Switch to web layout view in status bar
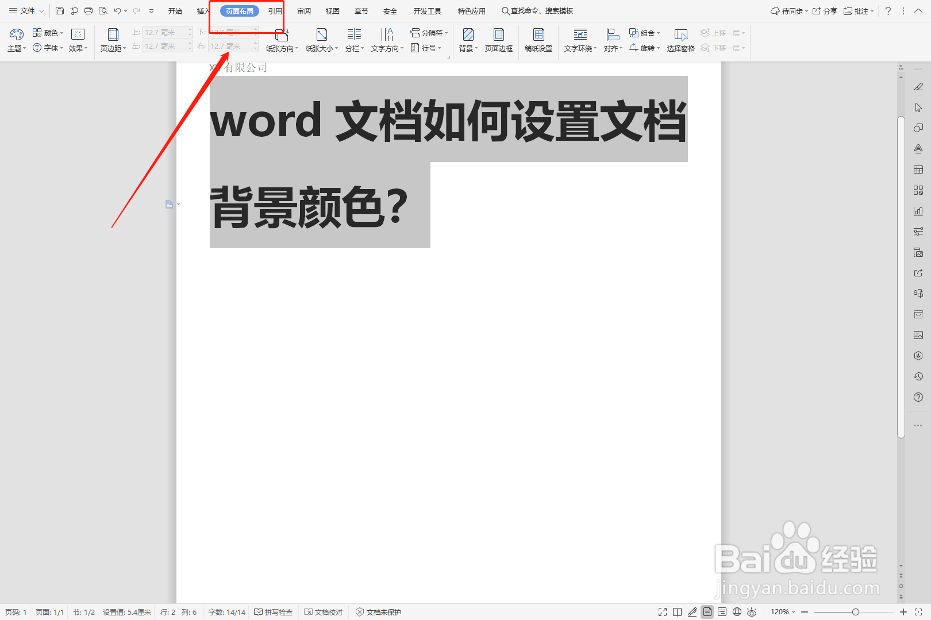The height and width of the screenshot is (620, 931). click(737, 612)
